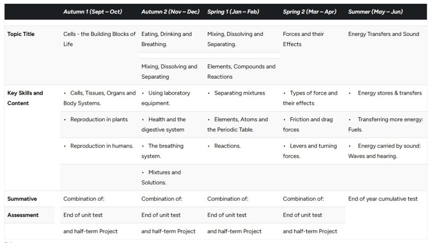Click "Cells - the Building Blocks of Life" cell
433x243 pixels.
[99, 39]
